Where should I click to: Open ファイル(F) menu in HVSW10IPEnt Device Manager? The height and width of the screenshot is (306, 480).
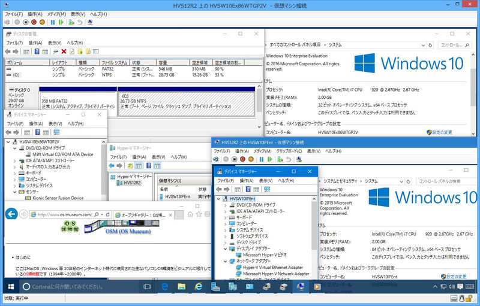[226, 181]
